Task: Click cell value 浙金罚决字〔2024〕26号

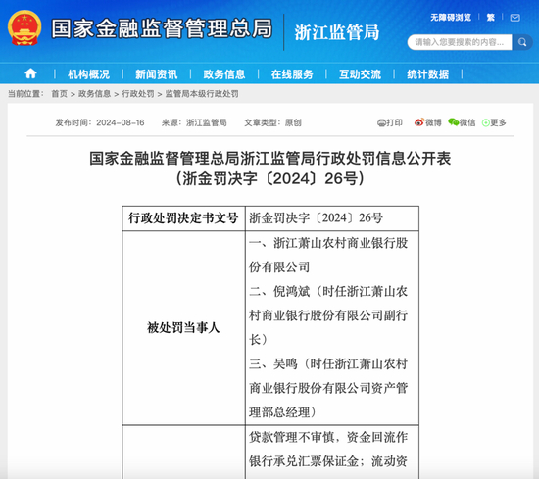Action: click(x=316, y=218)
